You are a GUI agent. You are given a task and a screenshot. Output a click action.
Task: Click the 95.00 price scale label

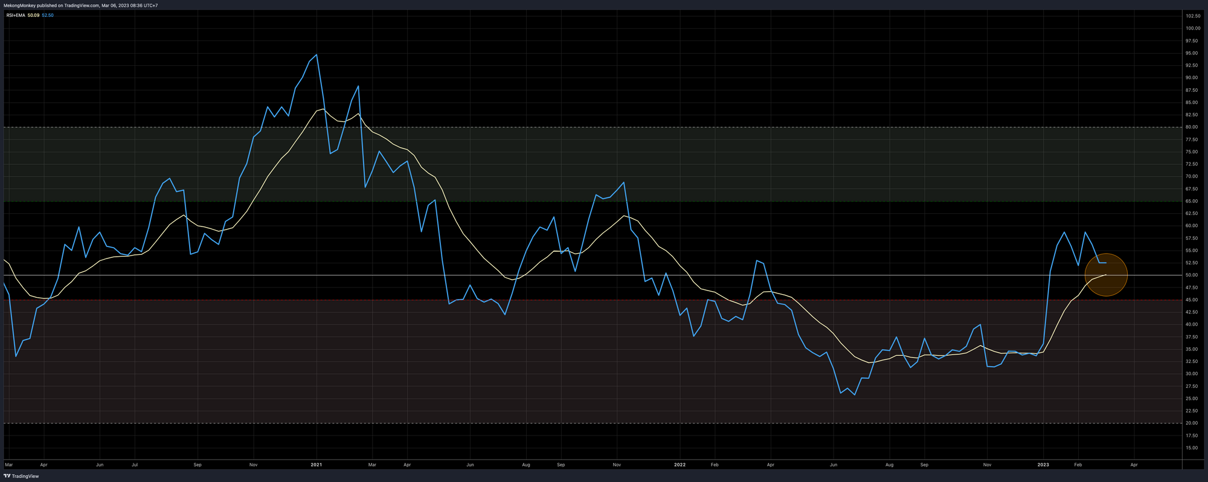(x=1192, y=53)
